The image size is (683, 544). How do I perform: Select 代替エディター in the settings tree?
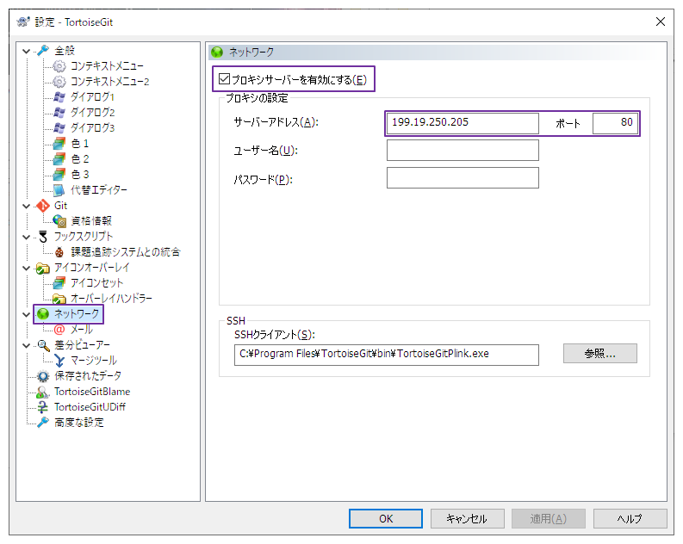[99, 190]
